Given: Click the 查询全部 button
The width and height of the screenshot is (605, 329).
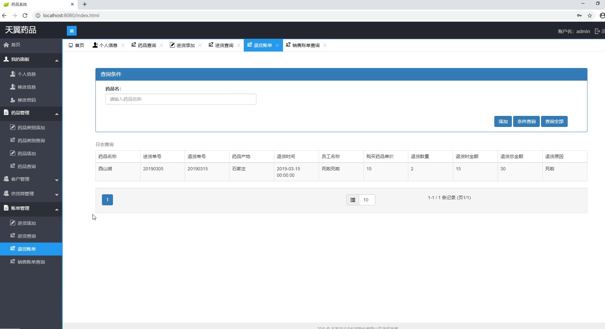Looking at the screenshot, I should pyautogui.click(x=554, y=121).
